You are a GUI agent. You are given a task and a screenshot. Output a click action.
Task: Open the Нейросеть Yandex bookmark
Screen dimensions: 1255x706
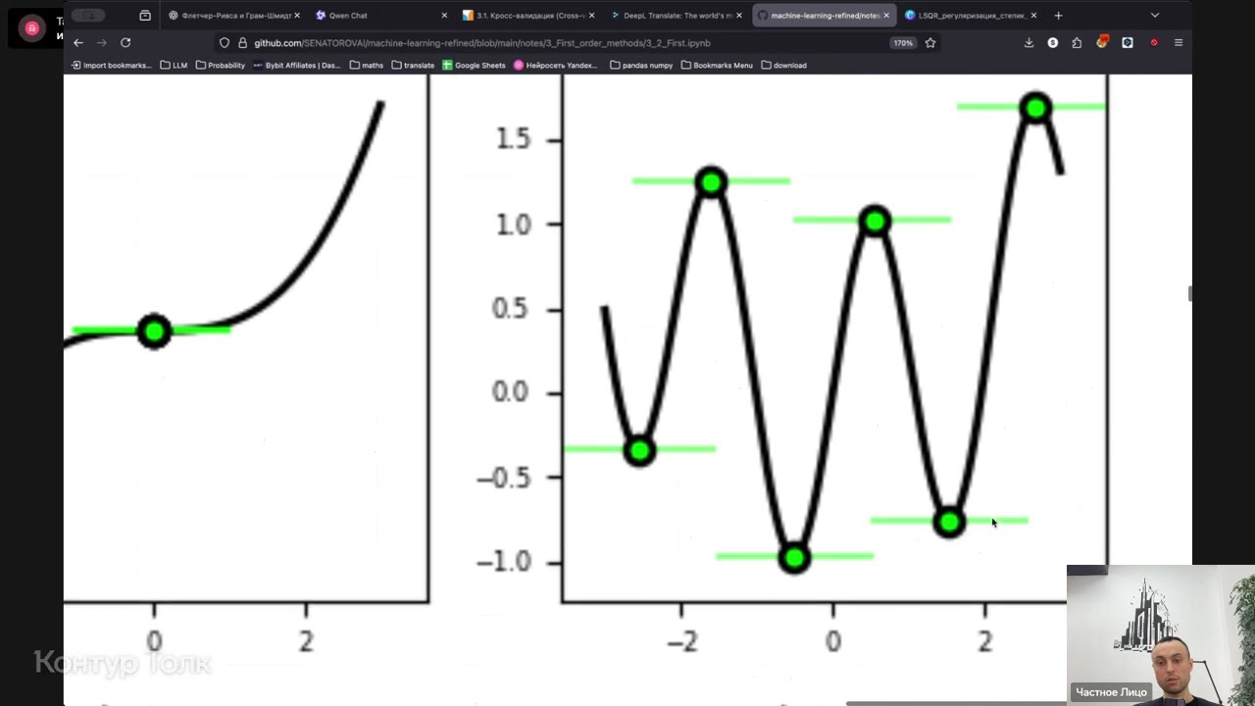click(556, 65)
